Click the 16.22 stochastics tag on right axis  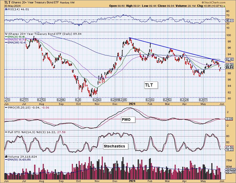point(229,150)
